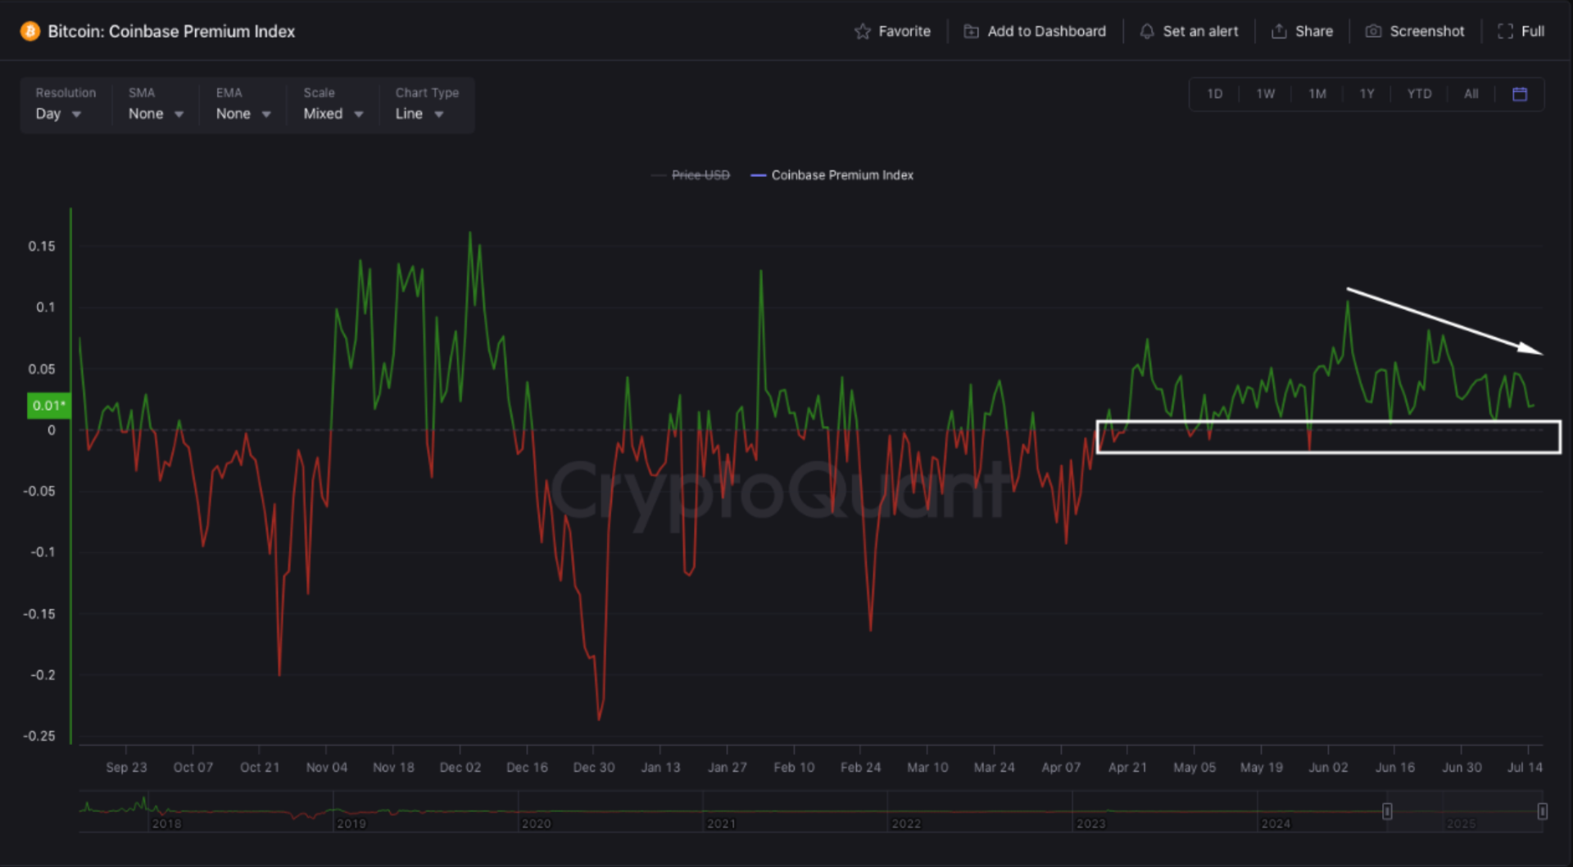Image resolution: width=1573 pixels, height=867 pixels.
Task: Click the 1M range button
Action: (x=1317, y=93)
